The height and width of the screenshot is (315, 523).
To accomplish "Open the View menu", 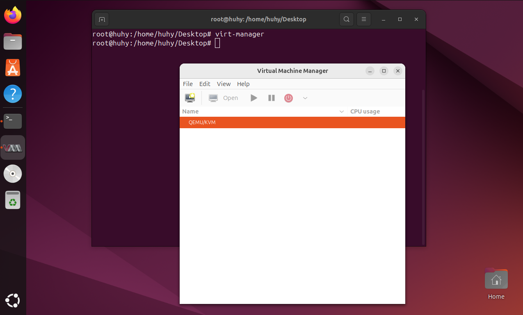I will [224, 84].
